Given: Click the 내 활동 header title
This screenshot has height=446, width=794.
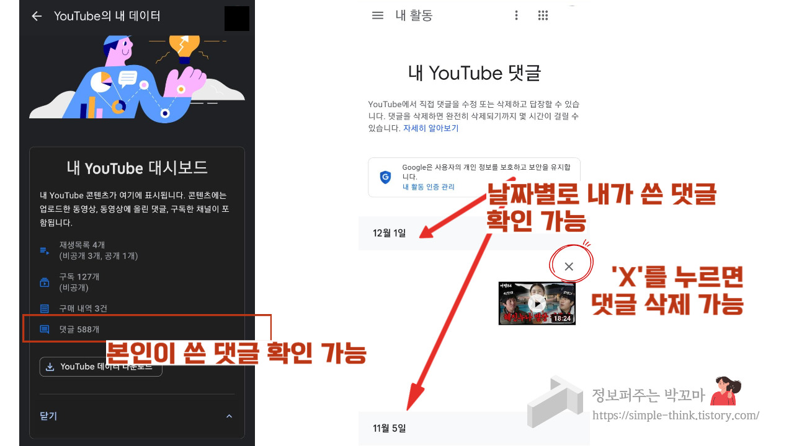Looking at the screenshot, I should pyautogui.click(x=414, y=15).
